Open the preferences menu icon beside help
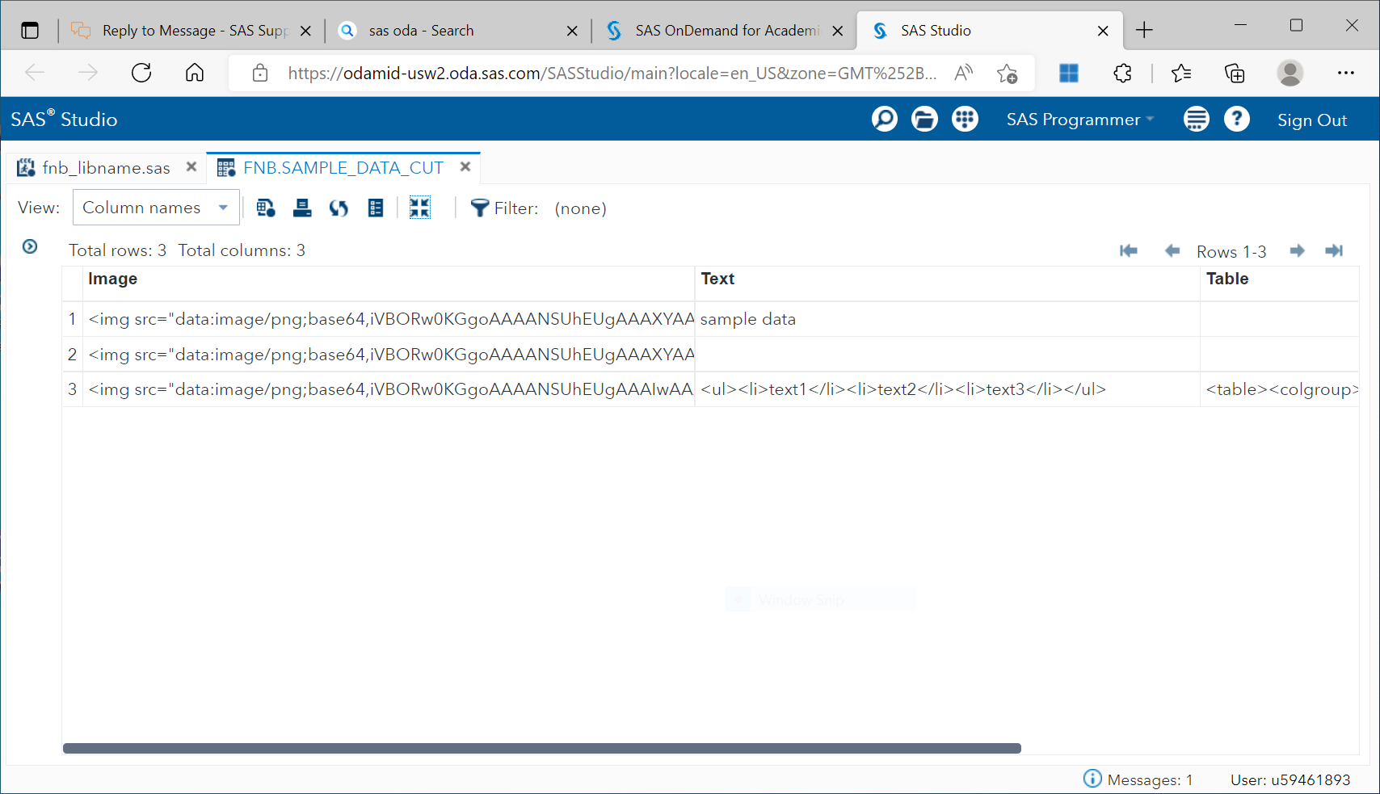1380x794 pixels. (x=1197, y=119)
